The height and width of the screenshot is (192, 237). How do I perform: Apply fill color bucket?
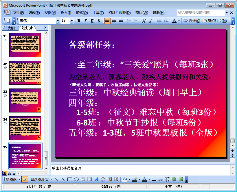(x=125, y=179)
